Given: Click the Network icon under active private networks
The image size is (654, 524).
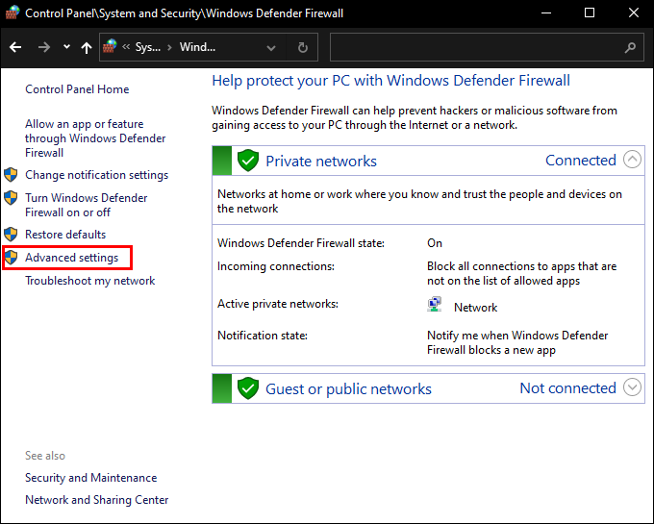Looking at the screenshot, I should tap(435, 307).
